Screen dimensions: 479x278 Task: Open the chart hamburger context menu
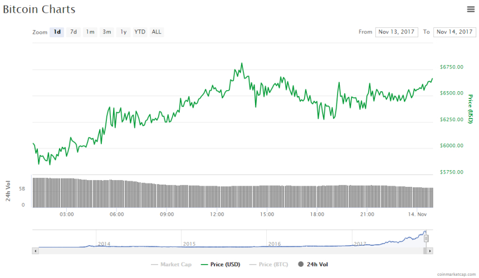coord(471,9)
